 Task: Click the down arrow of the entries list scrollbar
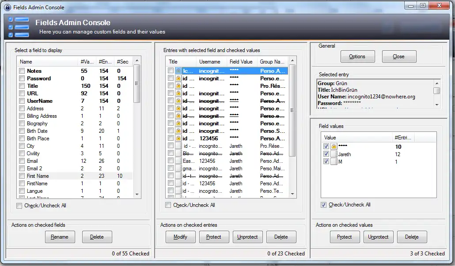[292, 194]
